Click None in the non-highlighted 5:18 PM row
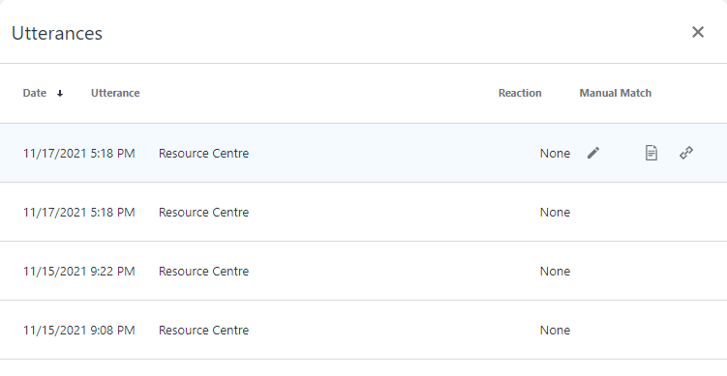727x376 pixels. click(555, 212)
